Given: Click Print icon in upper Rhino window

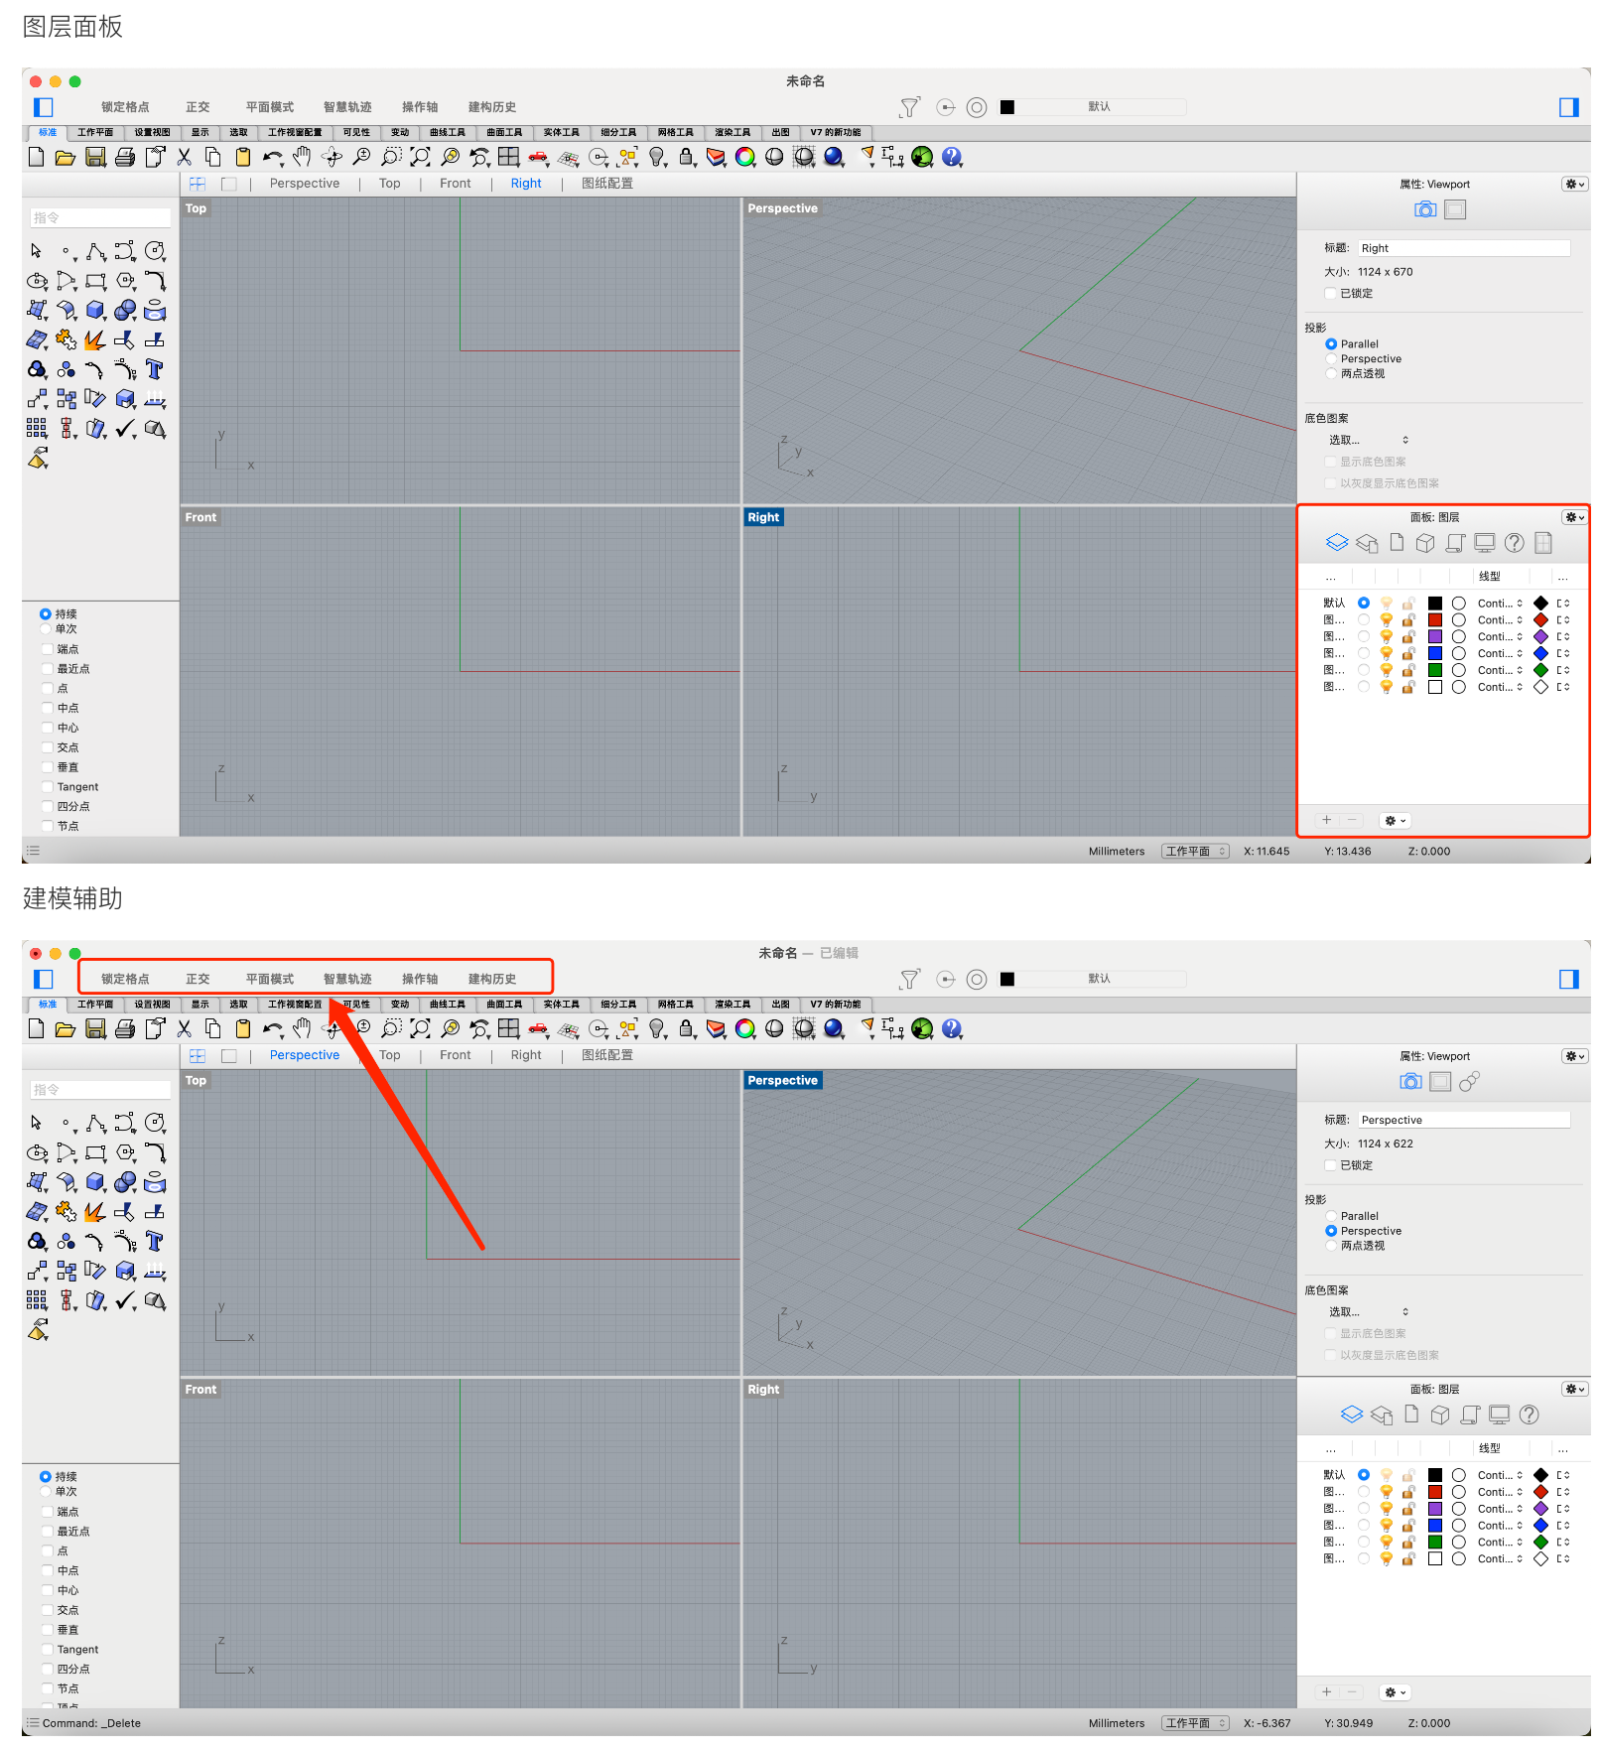Looking at the screenshot, I should point(125,157).
